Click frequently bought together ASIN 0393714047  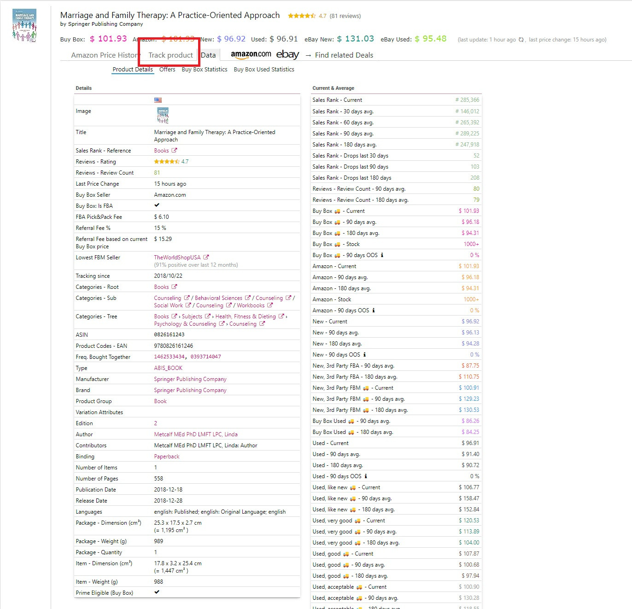(205, 357)
